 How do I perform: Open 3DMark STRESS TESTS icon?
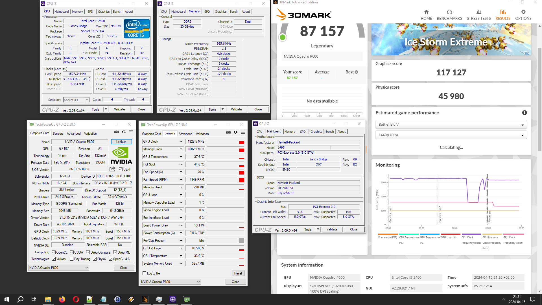479,12
